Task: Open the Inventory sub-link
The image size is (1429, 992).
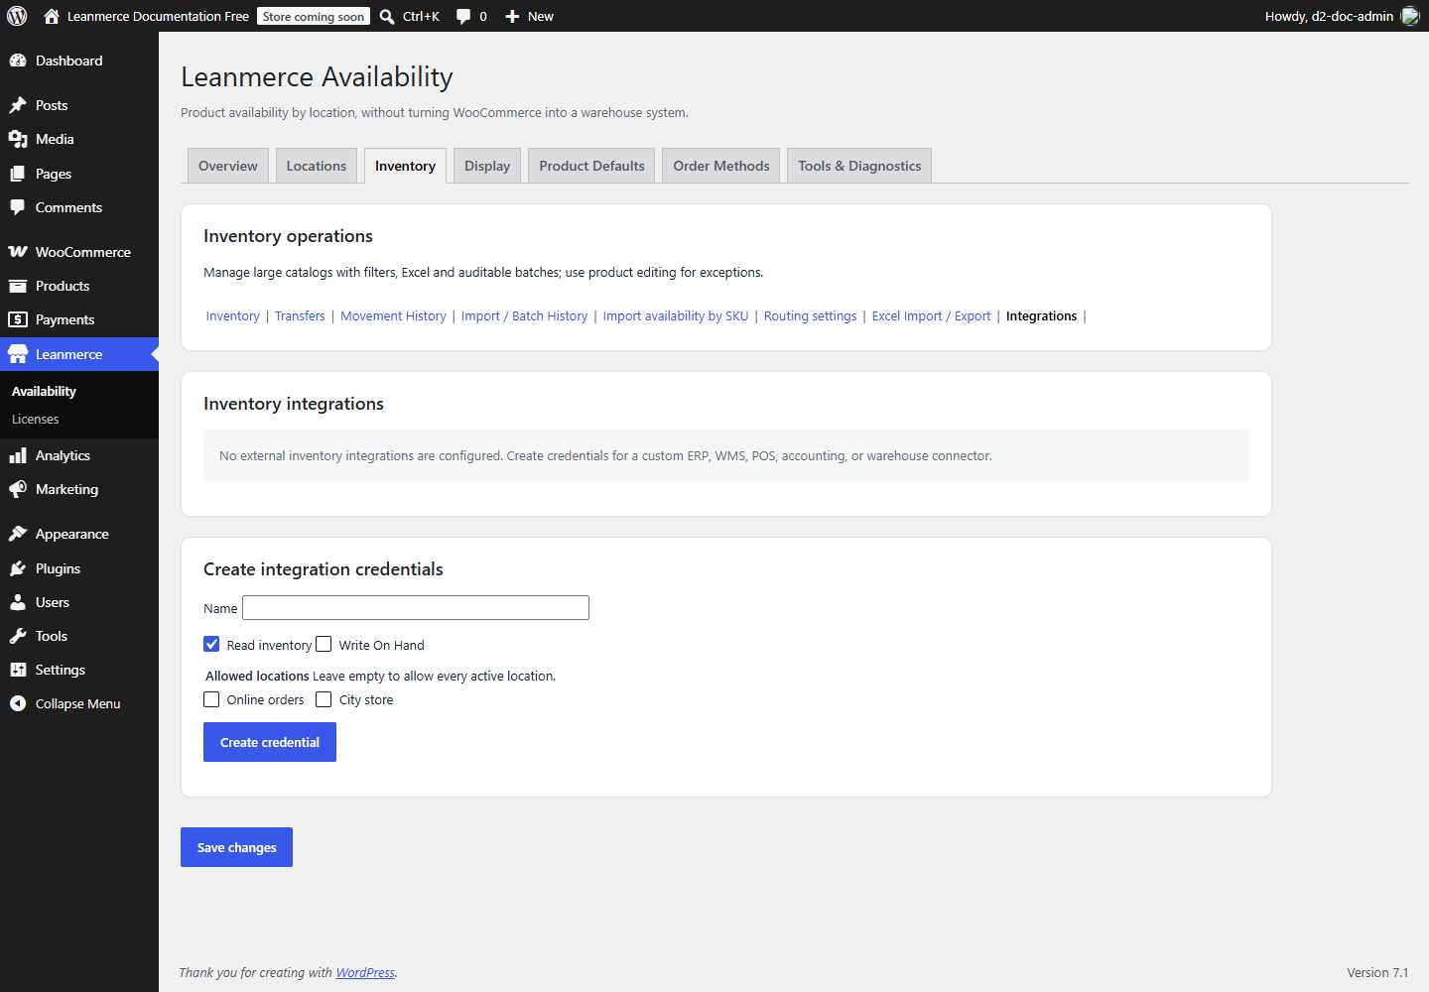Action: 232,316
